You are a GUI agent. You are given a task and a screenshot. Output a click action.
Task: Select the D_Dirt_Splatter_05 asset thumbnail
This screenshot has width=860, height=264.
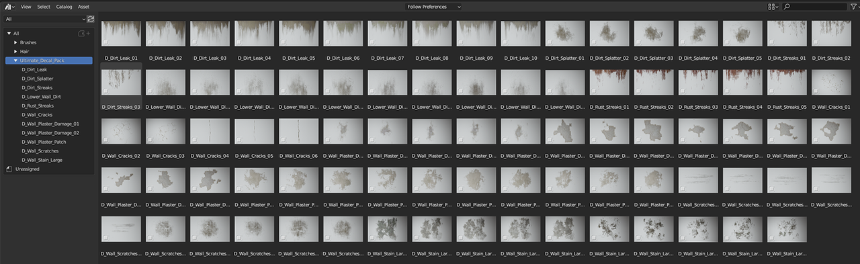tap(742, 34)
